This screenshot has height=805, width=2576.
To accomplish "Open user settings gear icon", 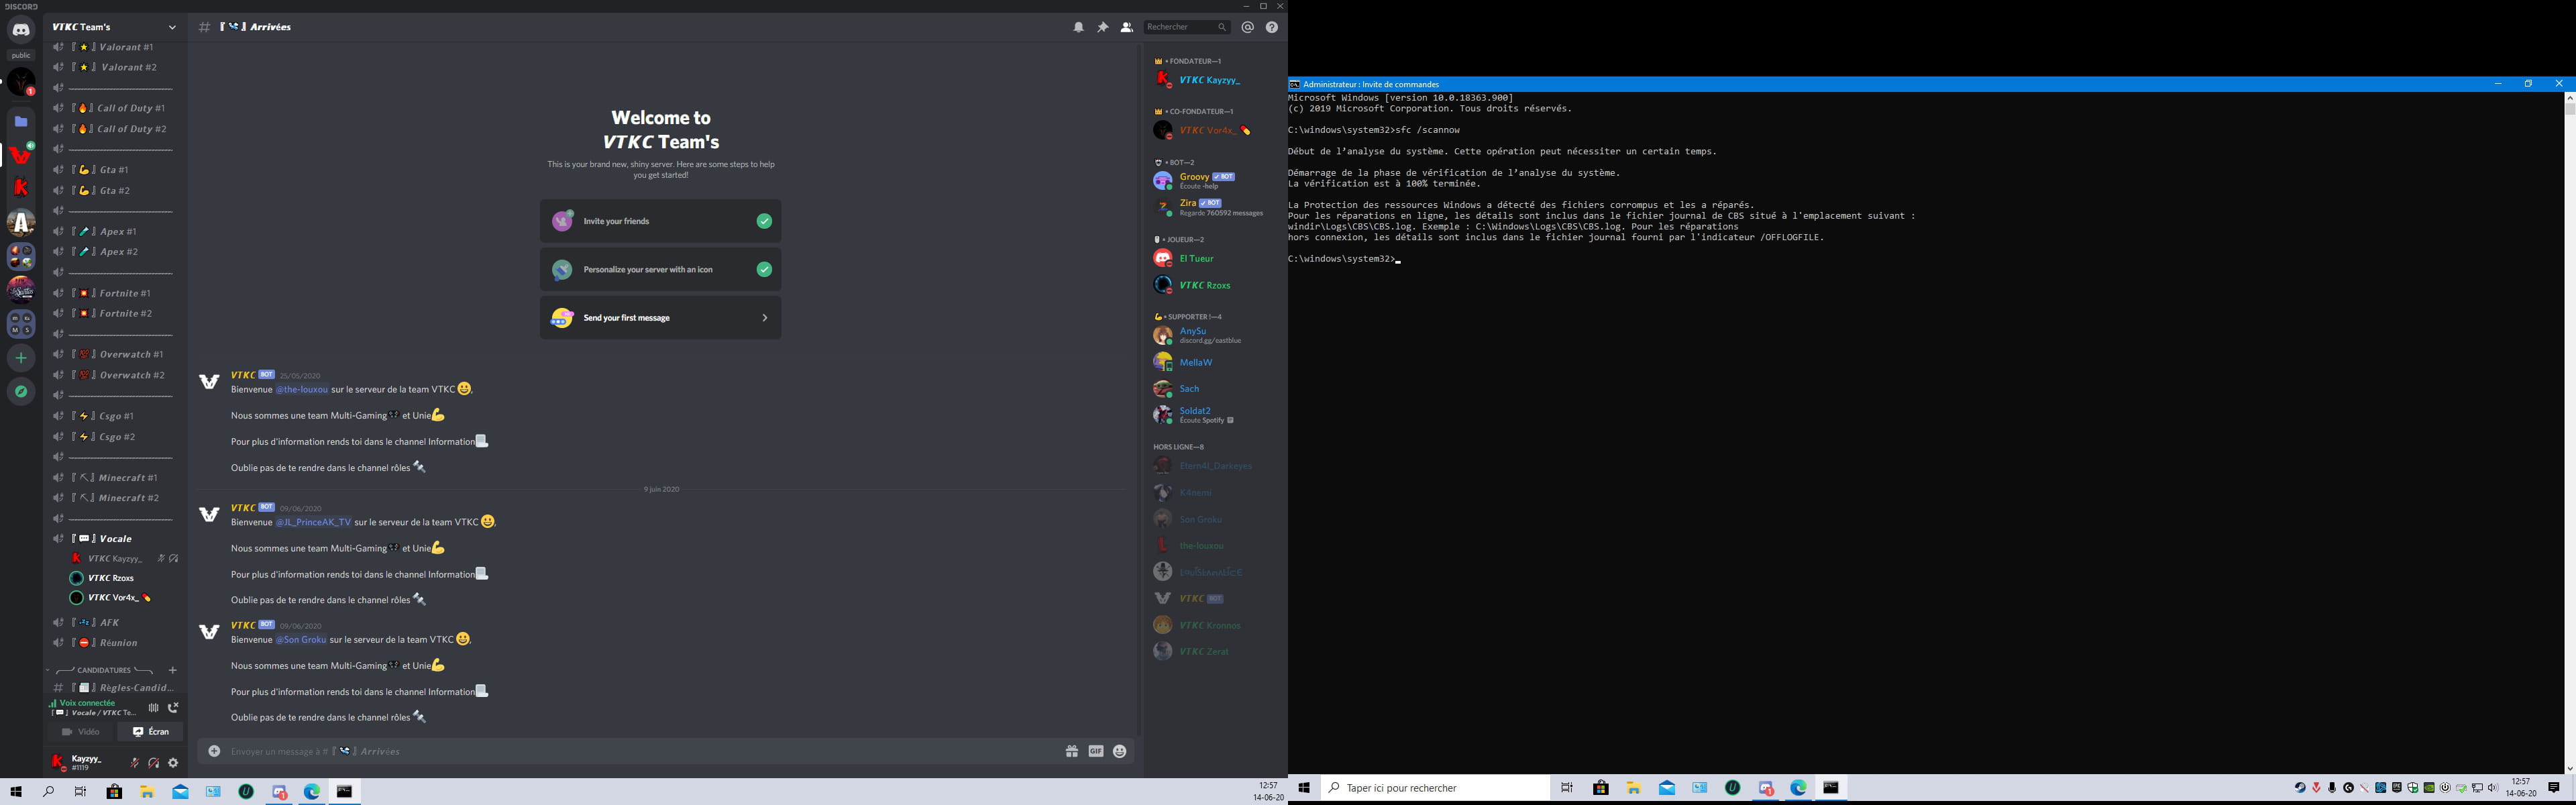I will coord(173,763).
